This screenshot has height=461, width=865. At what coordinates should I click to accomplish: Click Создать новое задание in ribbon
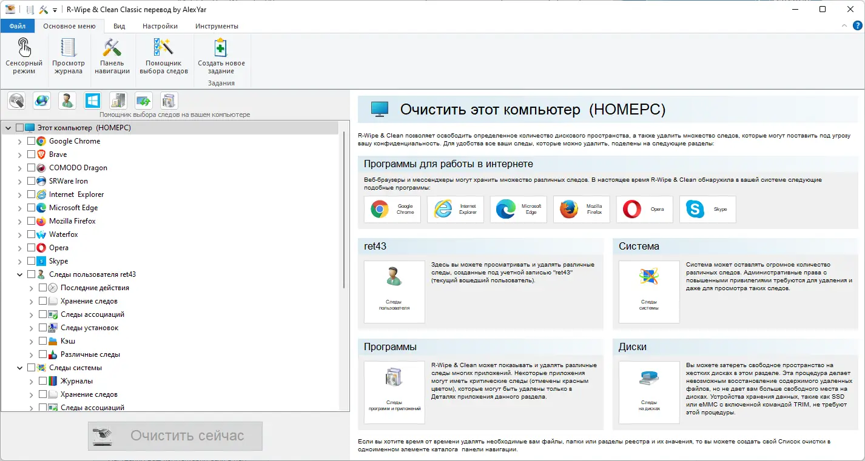point(221,56)
